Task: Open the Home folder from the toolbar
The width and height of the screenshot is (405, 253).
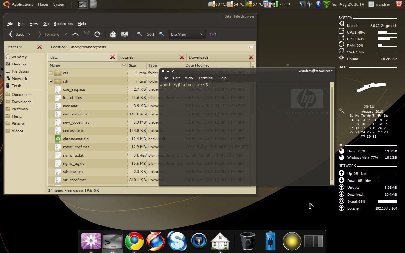Action: coord(113,34)
